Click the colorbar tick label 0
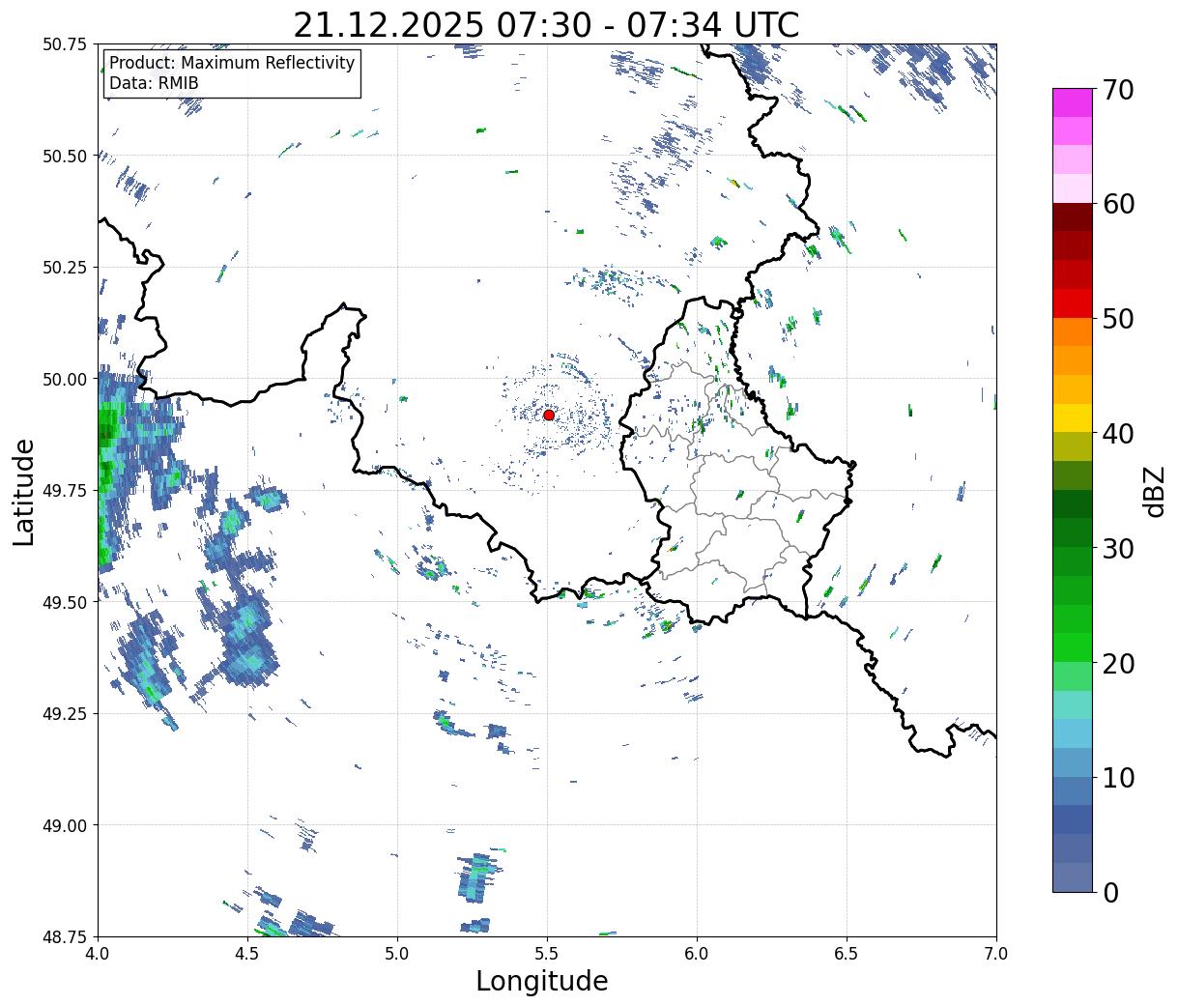Image resolution: width=1178 pixels, height=1005 pixels. point(1110,892)
